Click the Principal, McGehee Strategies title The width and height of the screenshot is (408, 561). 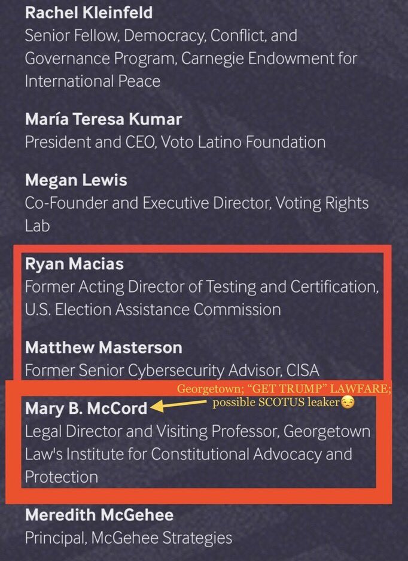[x=128, y=538]
